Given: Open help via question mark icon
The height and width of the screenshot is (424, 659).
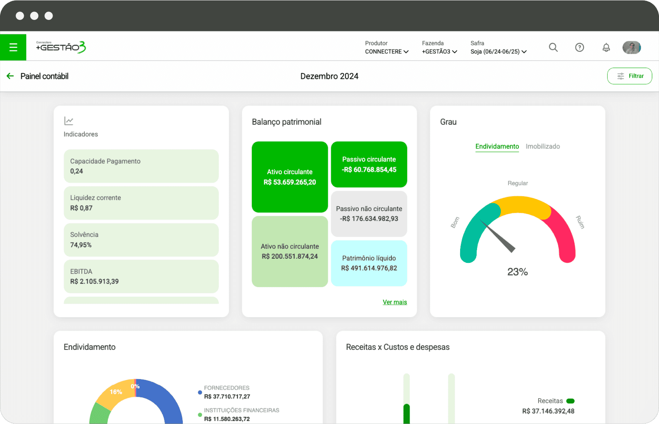Looking at the screenshot, I should (579, 47).
